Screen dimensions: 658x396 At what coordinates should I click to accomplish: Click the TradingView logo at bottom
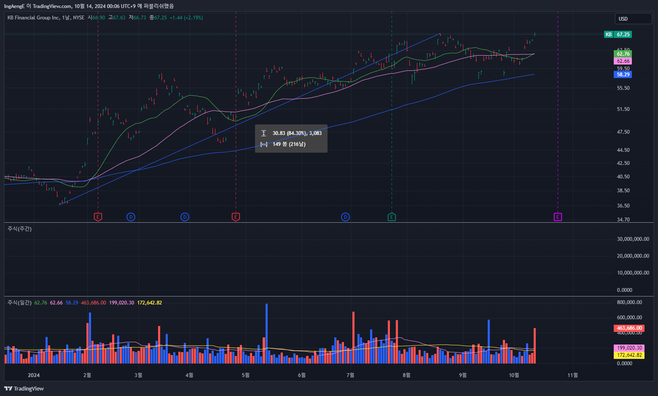click(24, 388)
